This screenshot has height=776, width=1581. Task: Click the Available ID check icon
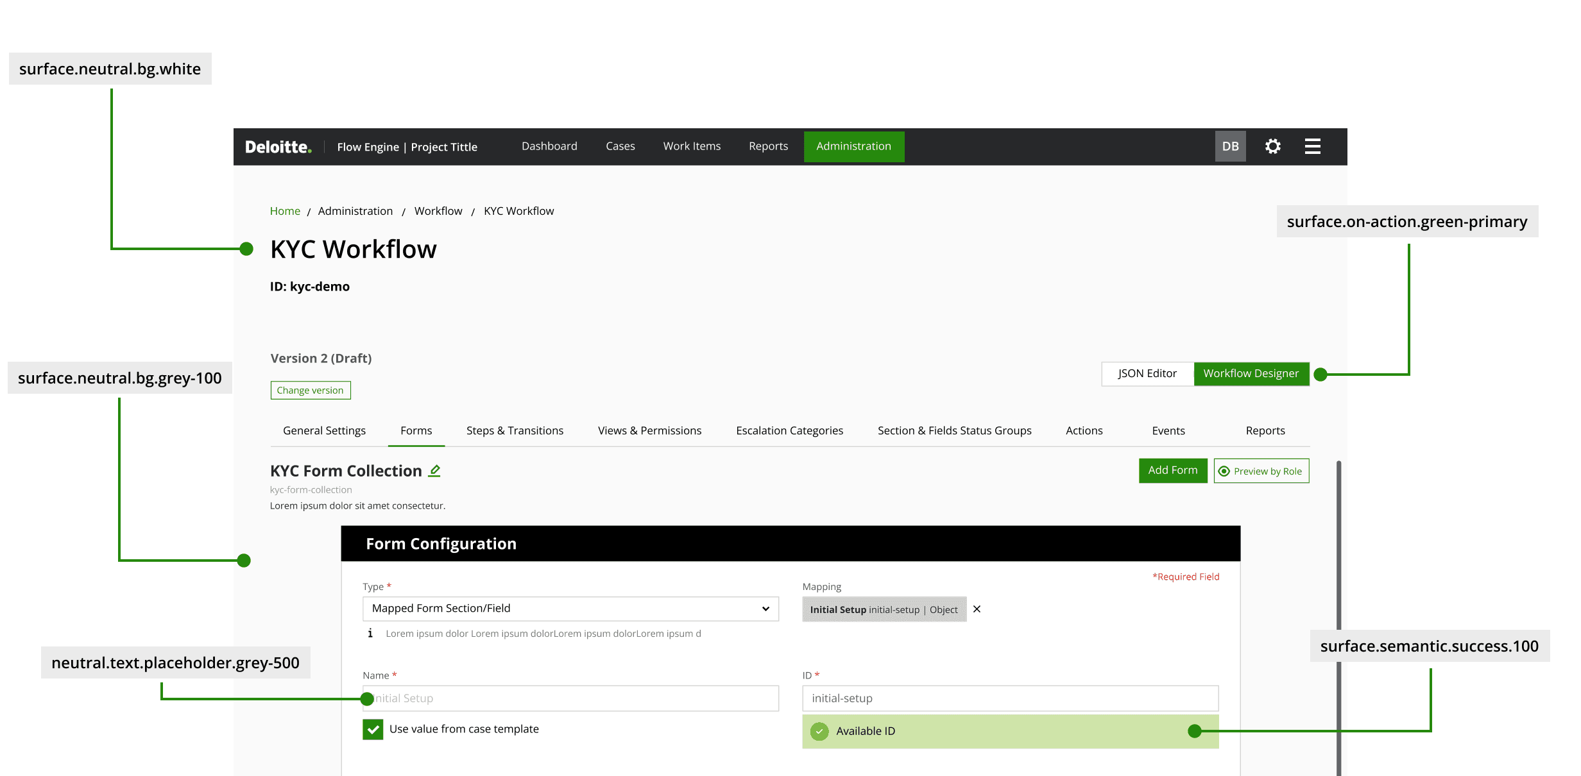(819, 731)
